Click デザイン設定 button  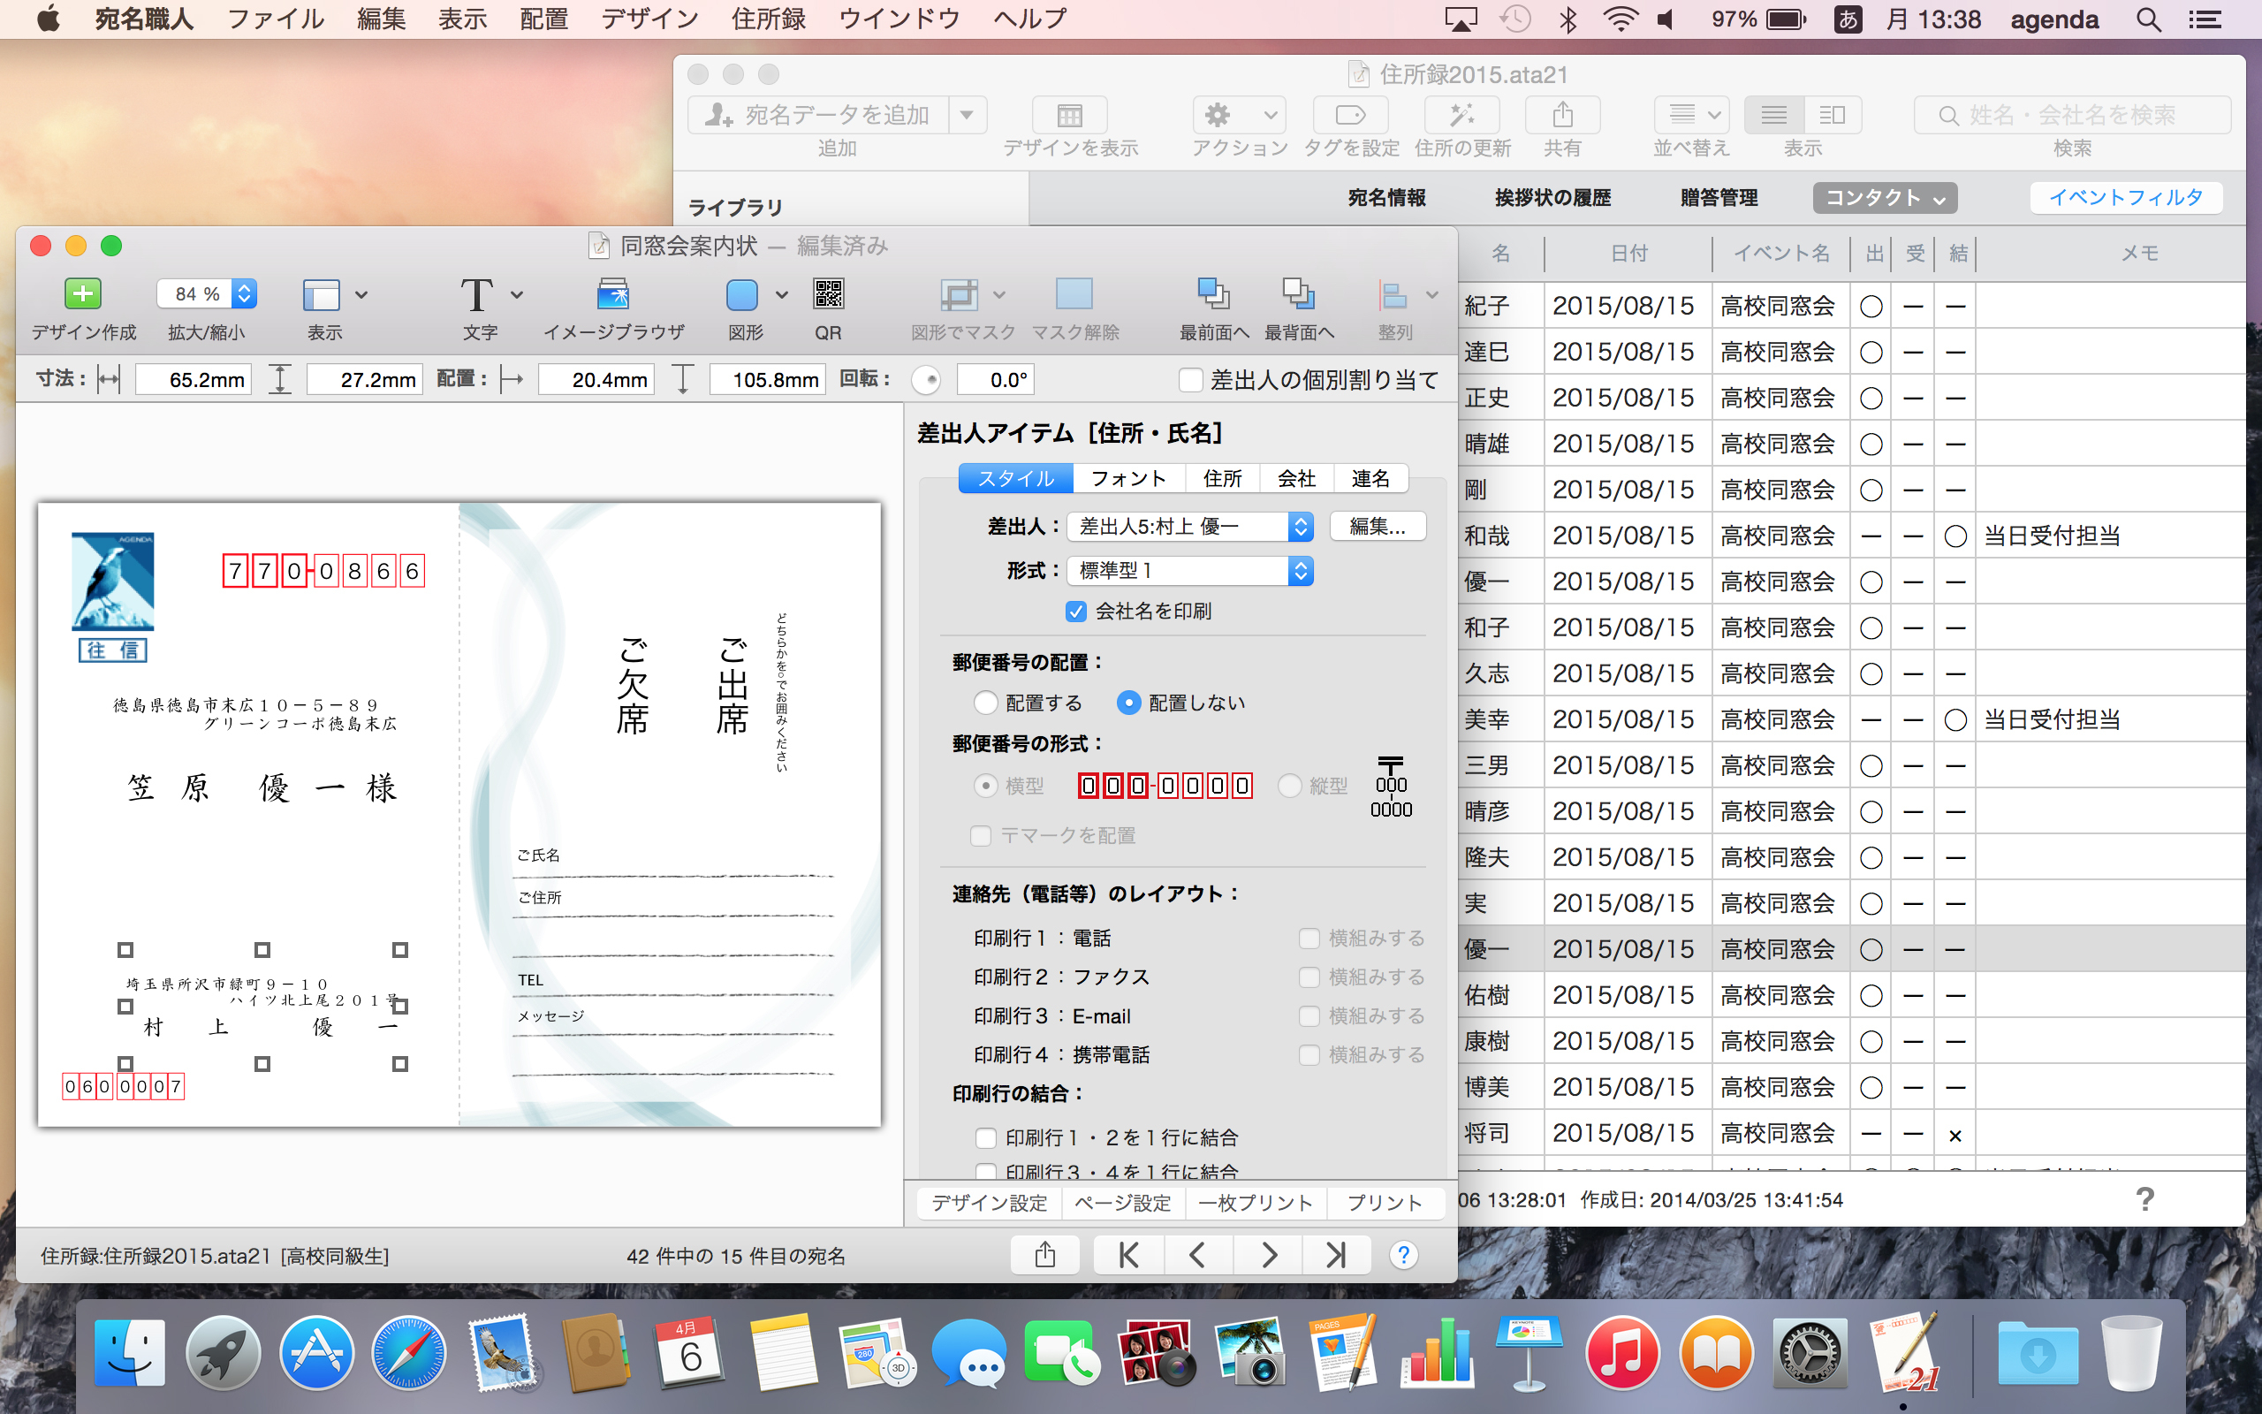click(989, 1203)
